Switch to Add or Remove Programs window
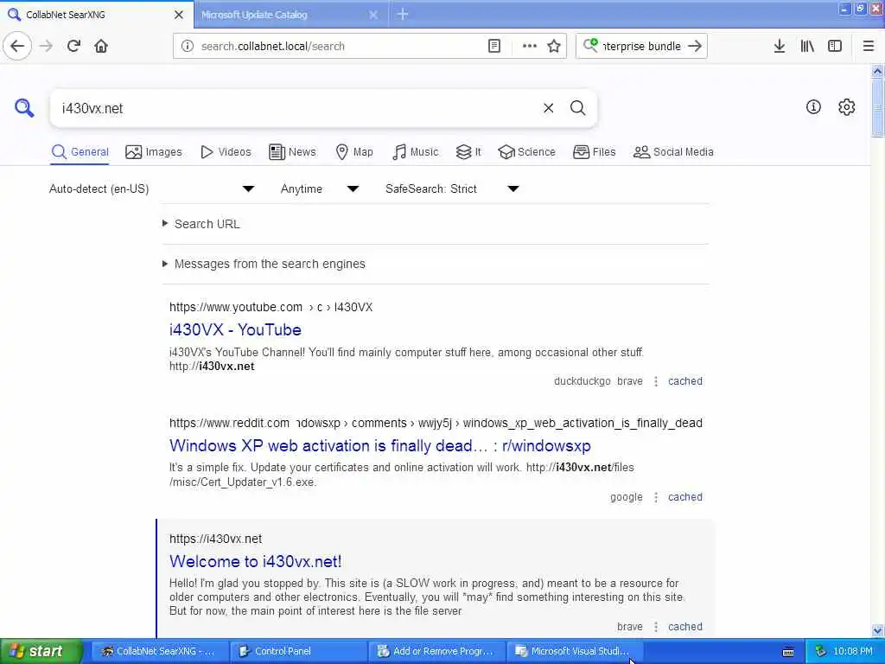Viewport: 885px width, 664px height. (x=437, y=652)
